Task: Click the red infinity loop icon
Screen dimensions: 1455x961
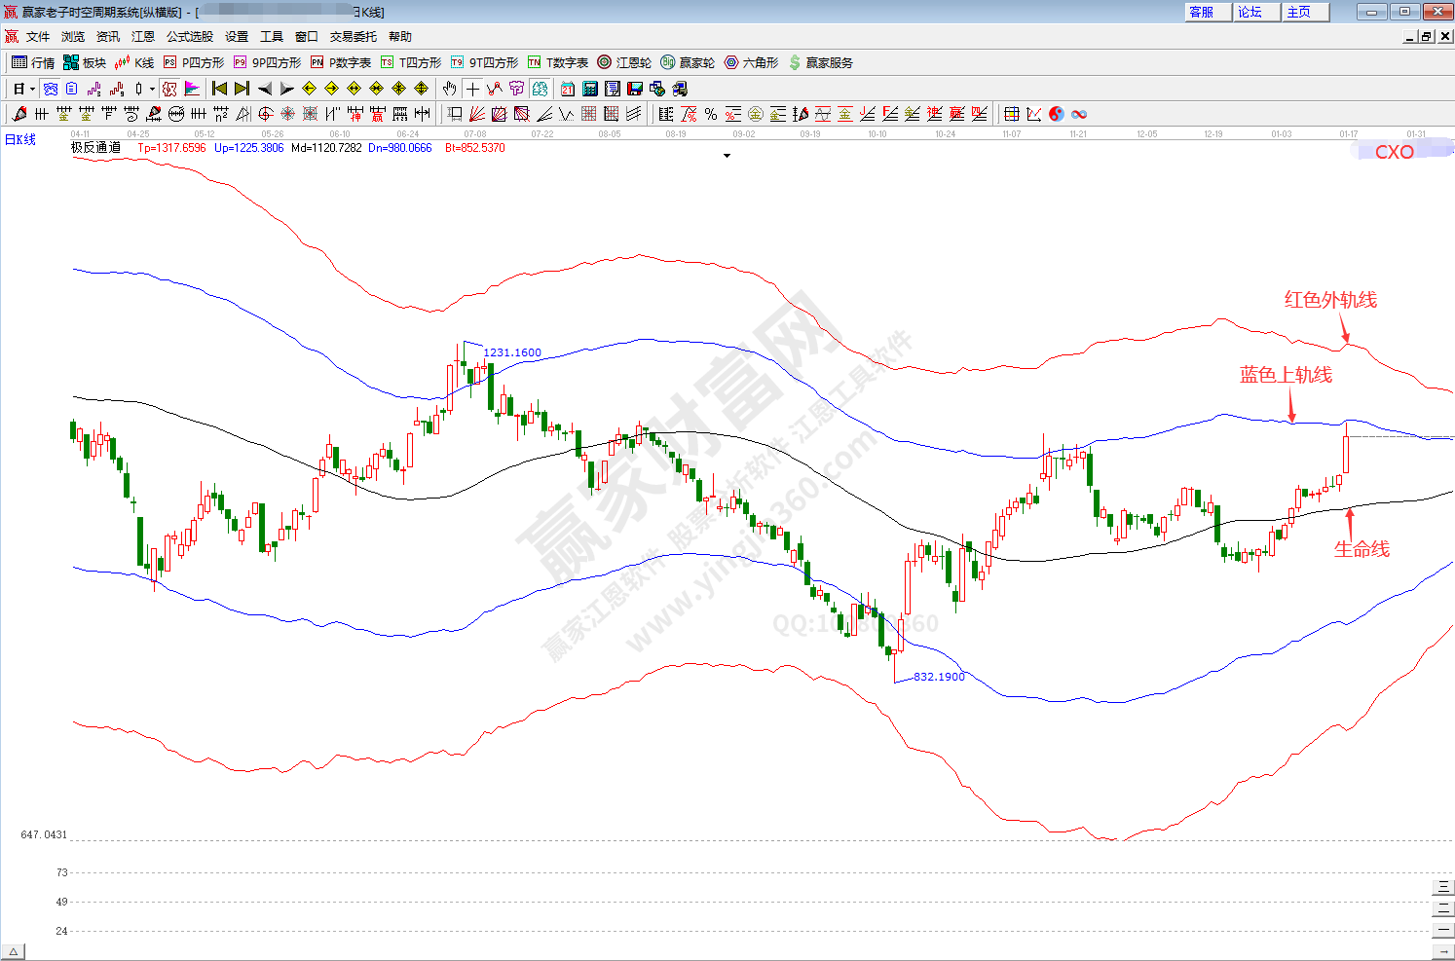Action: click(1079, 114)
